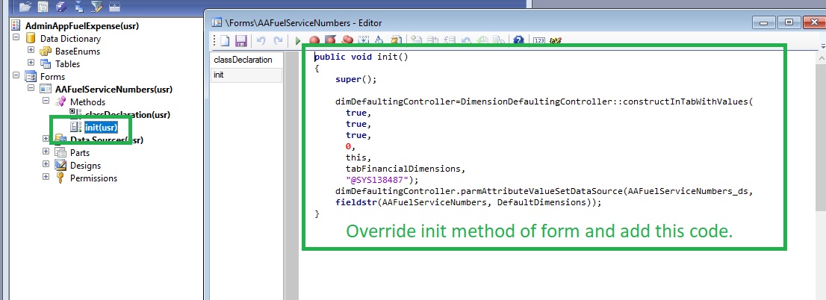Image resolution: width=826 pixels, height=300 pixels.
Task: Click the open folder icon in project toolbar
Action: tap(25, 7)
